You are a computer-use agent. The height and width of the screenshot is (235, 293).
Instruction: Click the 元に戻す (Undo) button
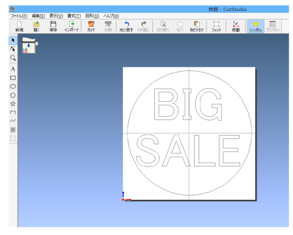click(x=126, y=27)
